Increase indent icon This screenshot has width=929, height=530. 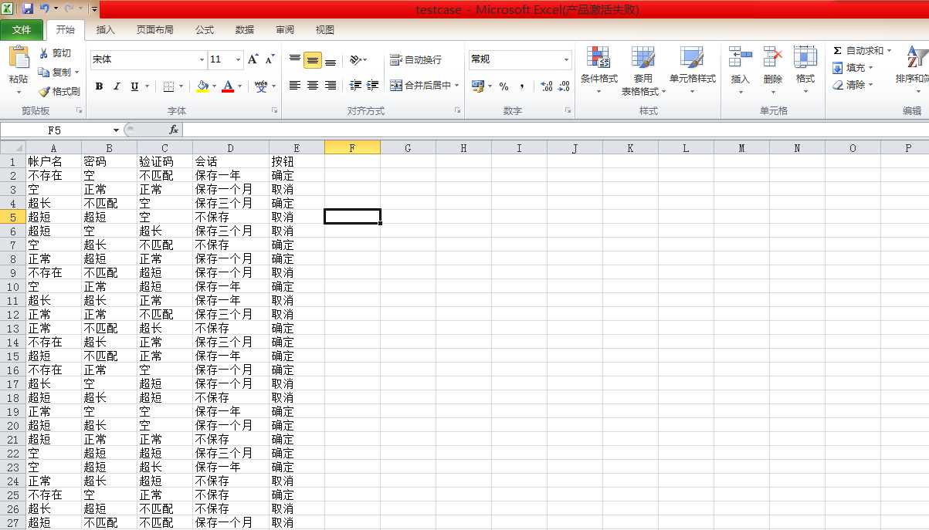[x=372, y=86]
